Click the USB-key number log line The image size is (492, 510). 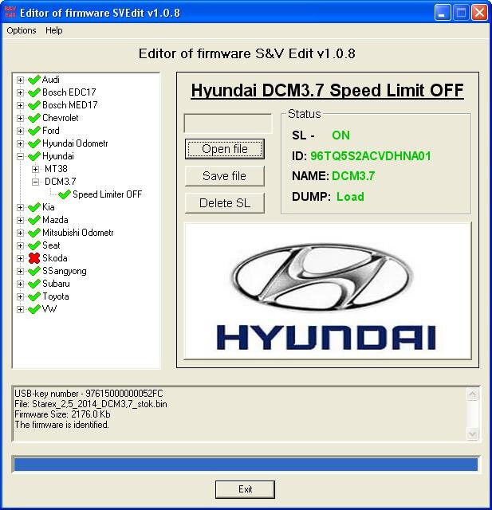pyautogui.click(x=89, y=394)
